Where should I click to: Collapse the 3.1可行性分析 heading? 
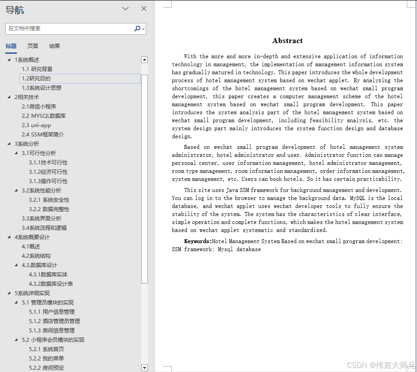[x=16, y=153]
